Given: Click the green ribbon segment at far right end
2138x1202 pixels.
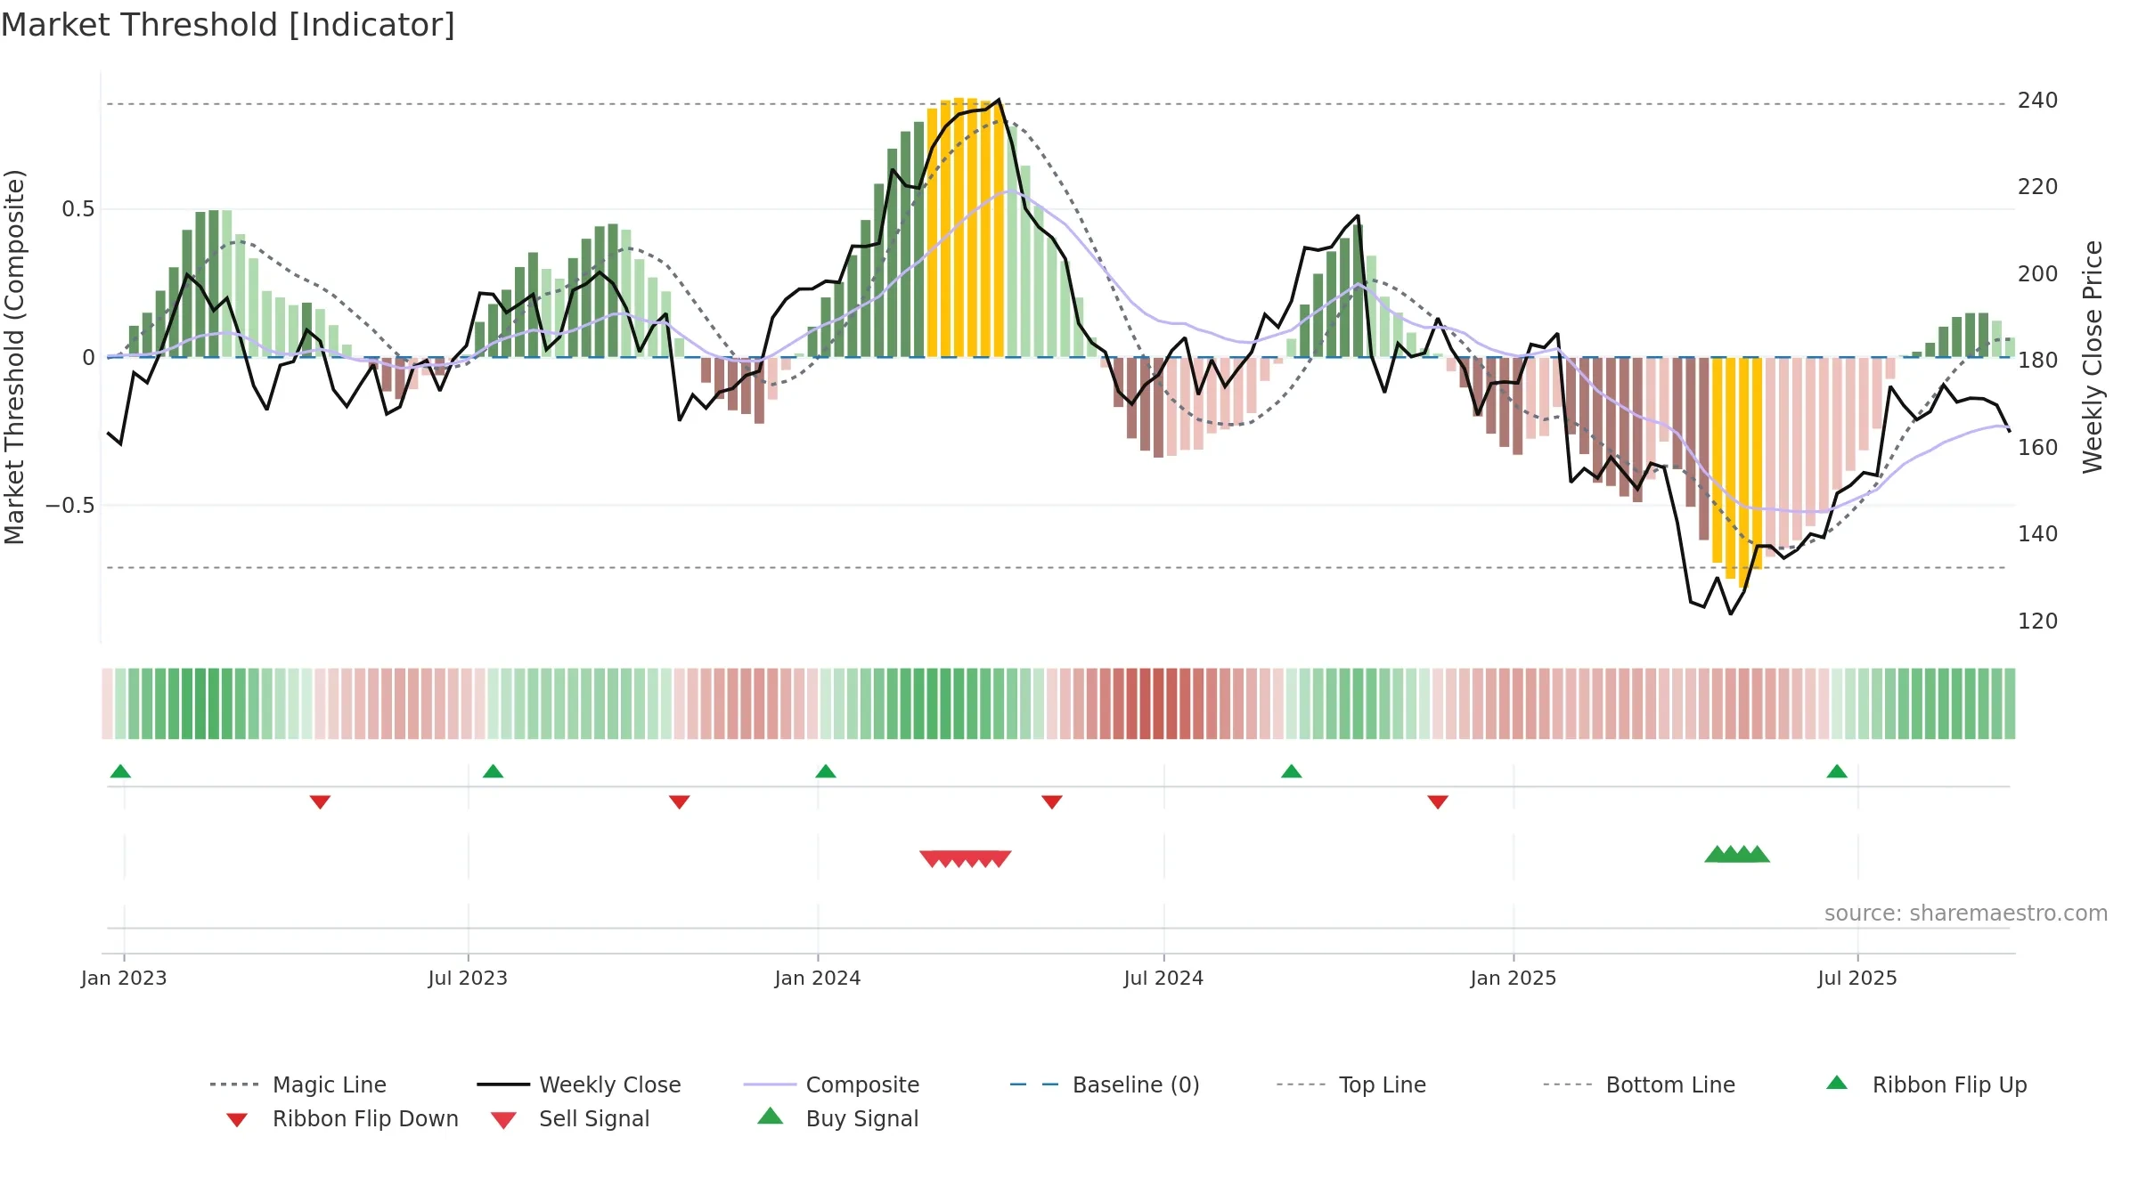Looking at the screenshot, I should point(2010,703).
